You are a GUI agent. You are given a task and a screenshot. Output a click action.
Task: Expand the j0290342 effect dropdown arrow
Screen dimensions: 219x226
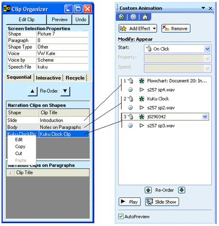(205, 116)
